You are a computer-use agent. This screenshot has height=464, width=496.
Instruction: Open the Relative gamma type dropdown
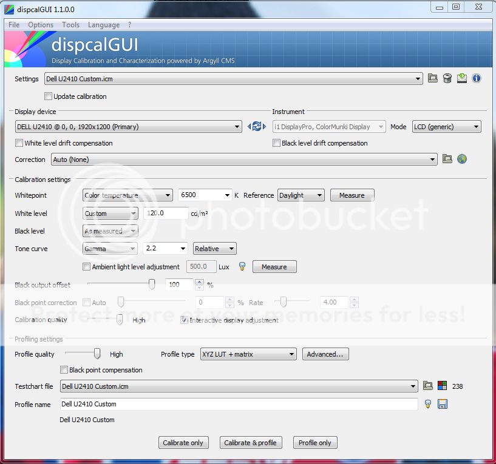(215, 249)
